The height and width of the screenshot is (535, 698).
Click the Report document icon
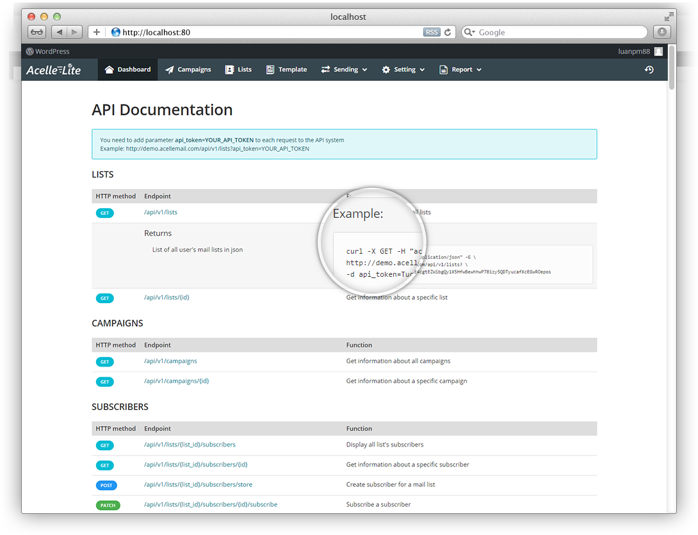[443, 69]
